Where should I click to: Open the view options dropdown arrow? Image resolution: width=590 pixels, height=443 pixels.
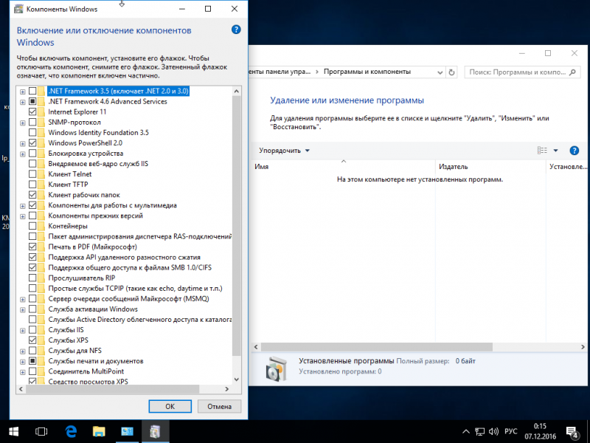tap(555, 151)
